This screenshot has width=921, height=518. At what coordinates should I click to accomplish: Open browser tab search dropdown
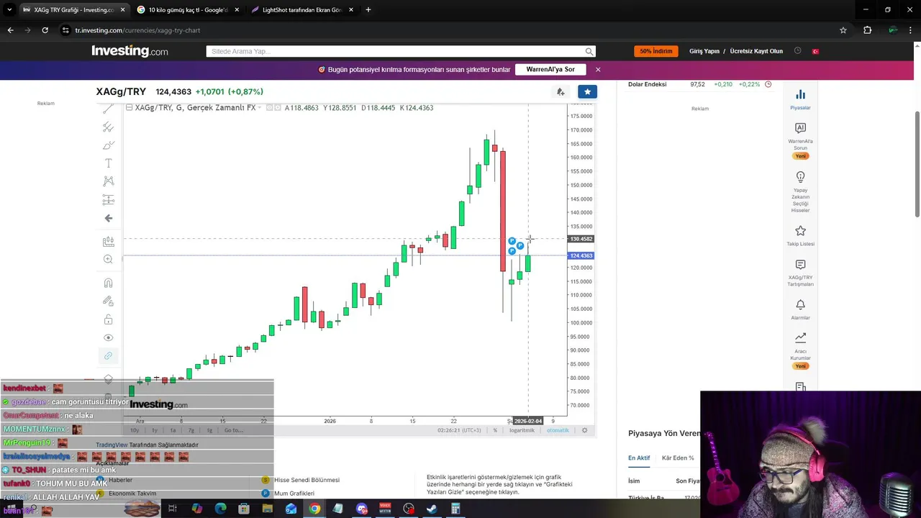[9, 10]
